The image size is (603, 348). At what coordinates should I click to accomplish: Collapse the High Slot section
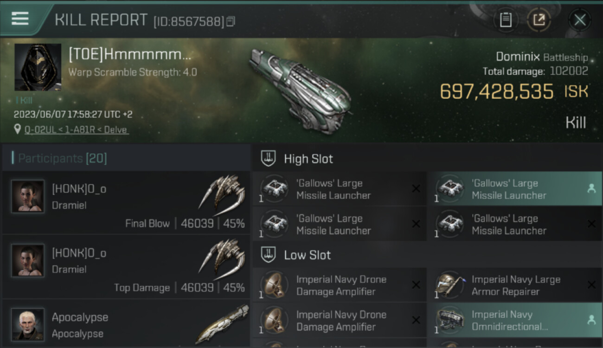(x=269, y=159)
